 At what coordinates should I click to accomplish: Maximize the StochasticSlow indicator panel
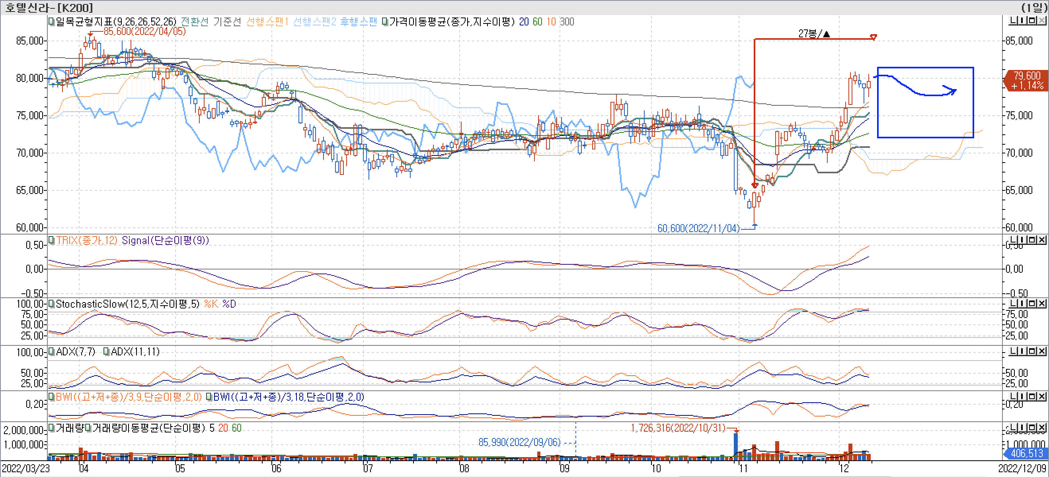tap(1032, 304)
